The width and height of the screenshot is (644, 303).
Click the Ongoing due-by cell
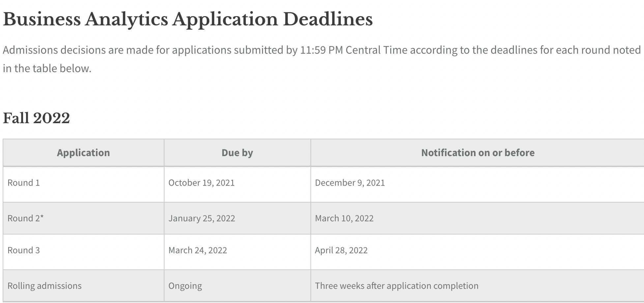(185, 286)
